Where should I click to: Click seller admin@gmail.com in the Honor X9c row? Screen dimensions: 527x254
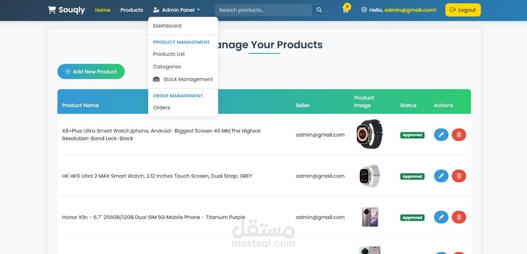pos(320,217)
